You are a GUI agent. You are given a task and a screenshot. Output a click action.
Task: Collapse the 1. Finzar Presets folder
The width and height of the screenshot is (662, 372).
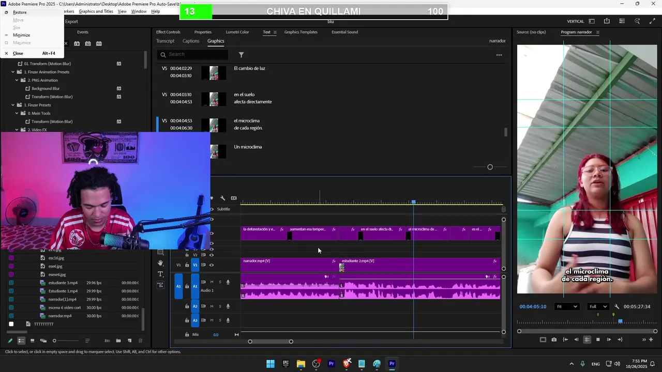[13, 105]
